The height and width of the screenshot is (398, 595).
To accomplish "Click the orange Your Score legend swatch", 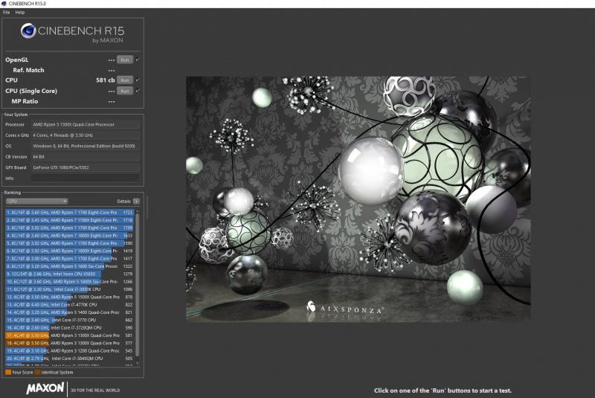I will [8, 372].
